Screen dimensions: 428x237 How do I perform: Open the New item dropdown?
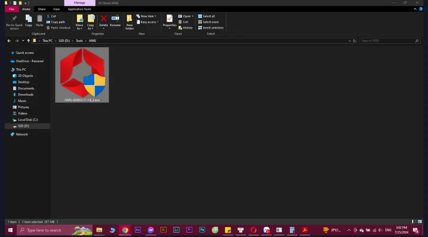click(146, 16)
